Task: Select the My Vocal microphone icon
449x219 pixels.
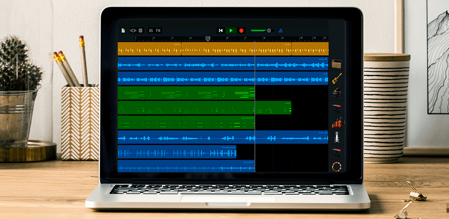Action: (x=337, y=137)
